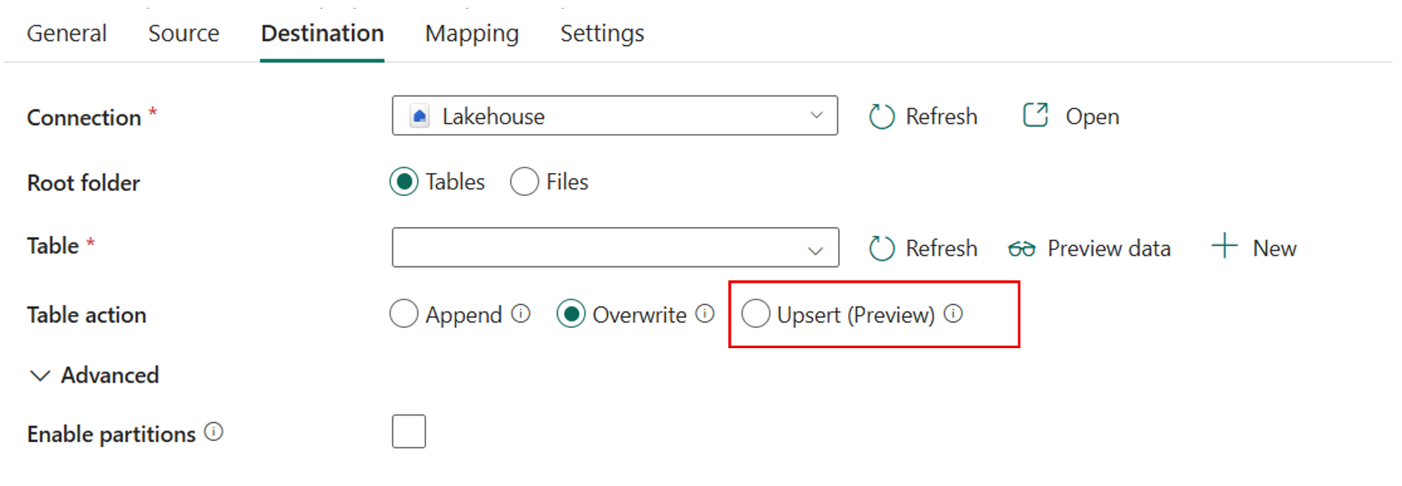Tick the Enable partitions checkbox
This screenshot has height=486, width=1402.
409,431
